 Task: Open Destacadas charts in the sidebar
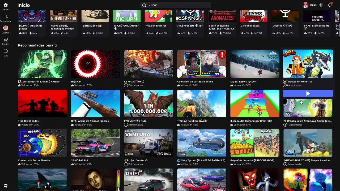point(6,16)
